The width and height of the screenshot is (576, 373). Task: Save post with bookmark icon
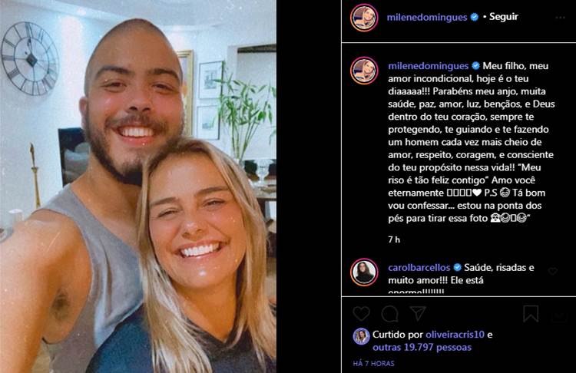point(531,313)
